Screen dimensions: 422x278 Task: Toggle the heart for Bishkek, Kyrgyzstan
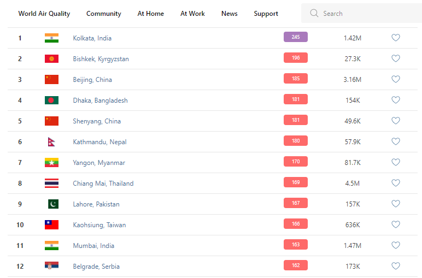tap(396, 58)
